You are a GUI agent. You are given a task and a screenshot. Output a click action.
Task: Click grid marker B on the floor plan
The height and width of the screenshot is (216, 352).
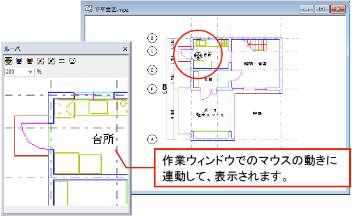click(x=152, y=89)
